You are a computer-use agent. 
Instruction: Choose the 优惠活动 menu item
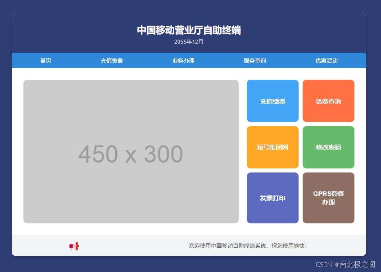[x=327, y=60]
